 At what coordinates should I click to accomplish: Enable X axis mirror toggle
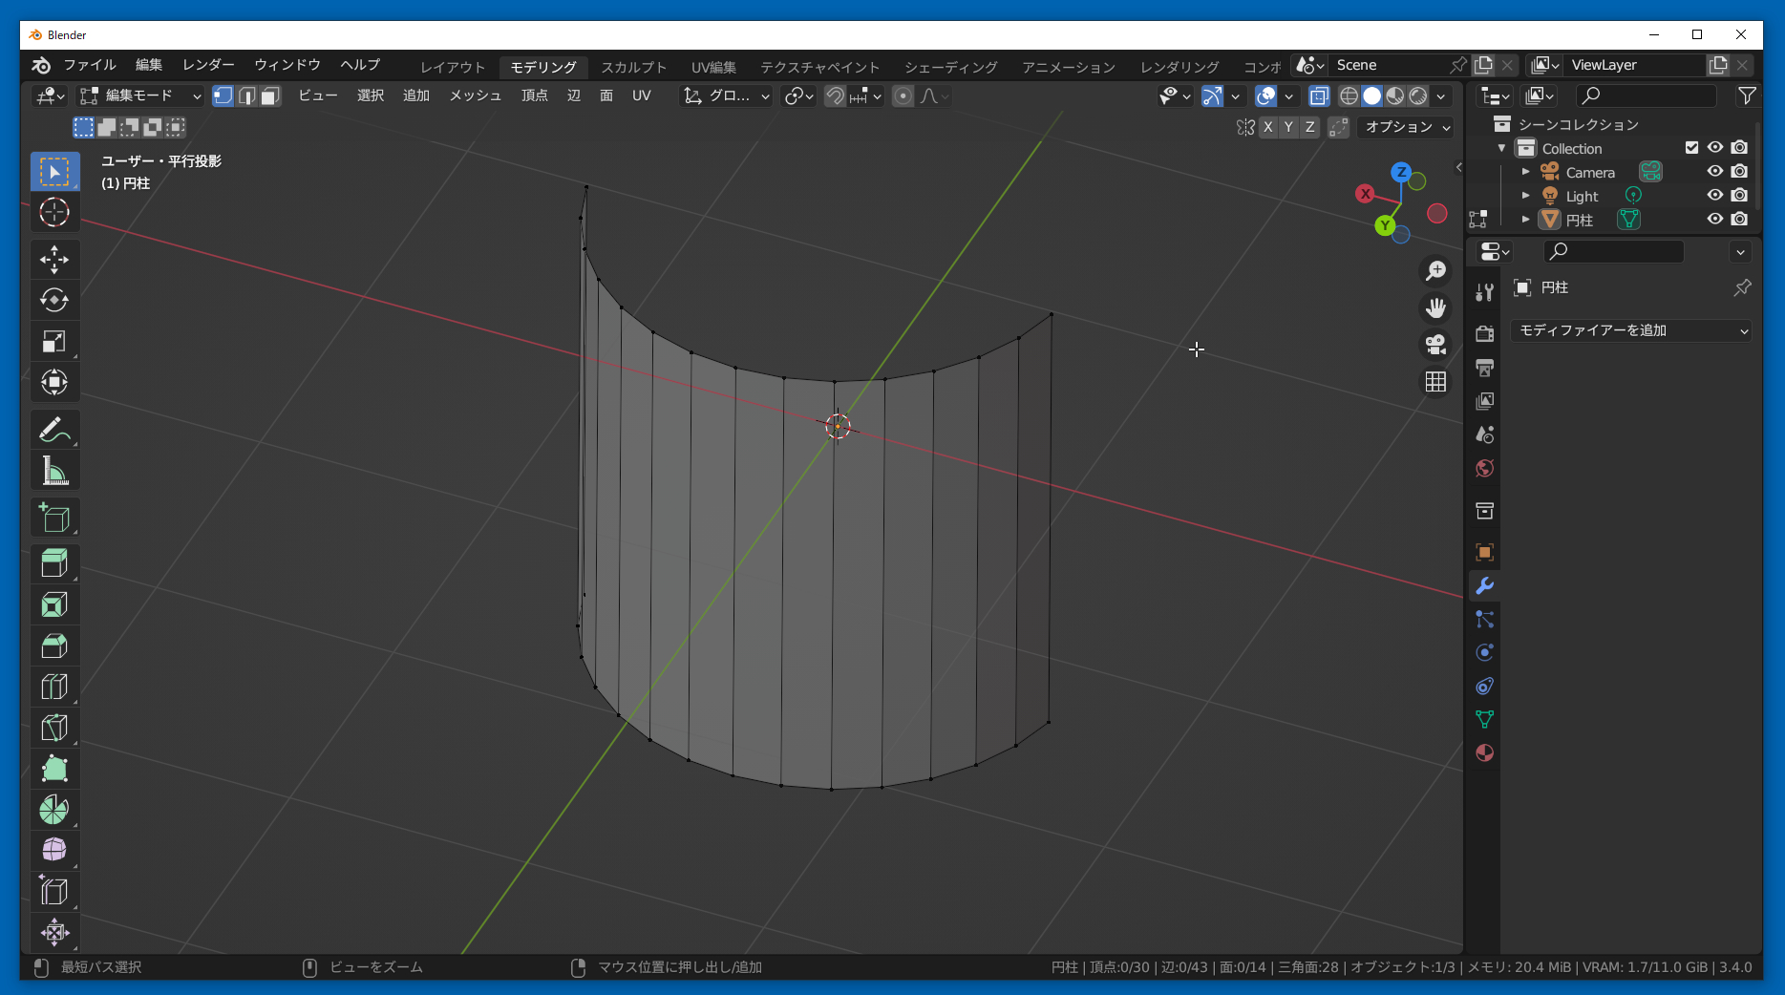coord(1268,127)
